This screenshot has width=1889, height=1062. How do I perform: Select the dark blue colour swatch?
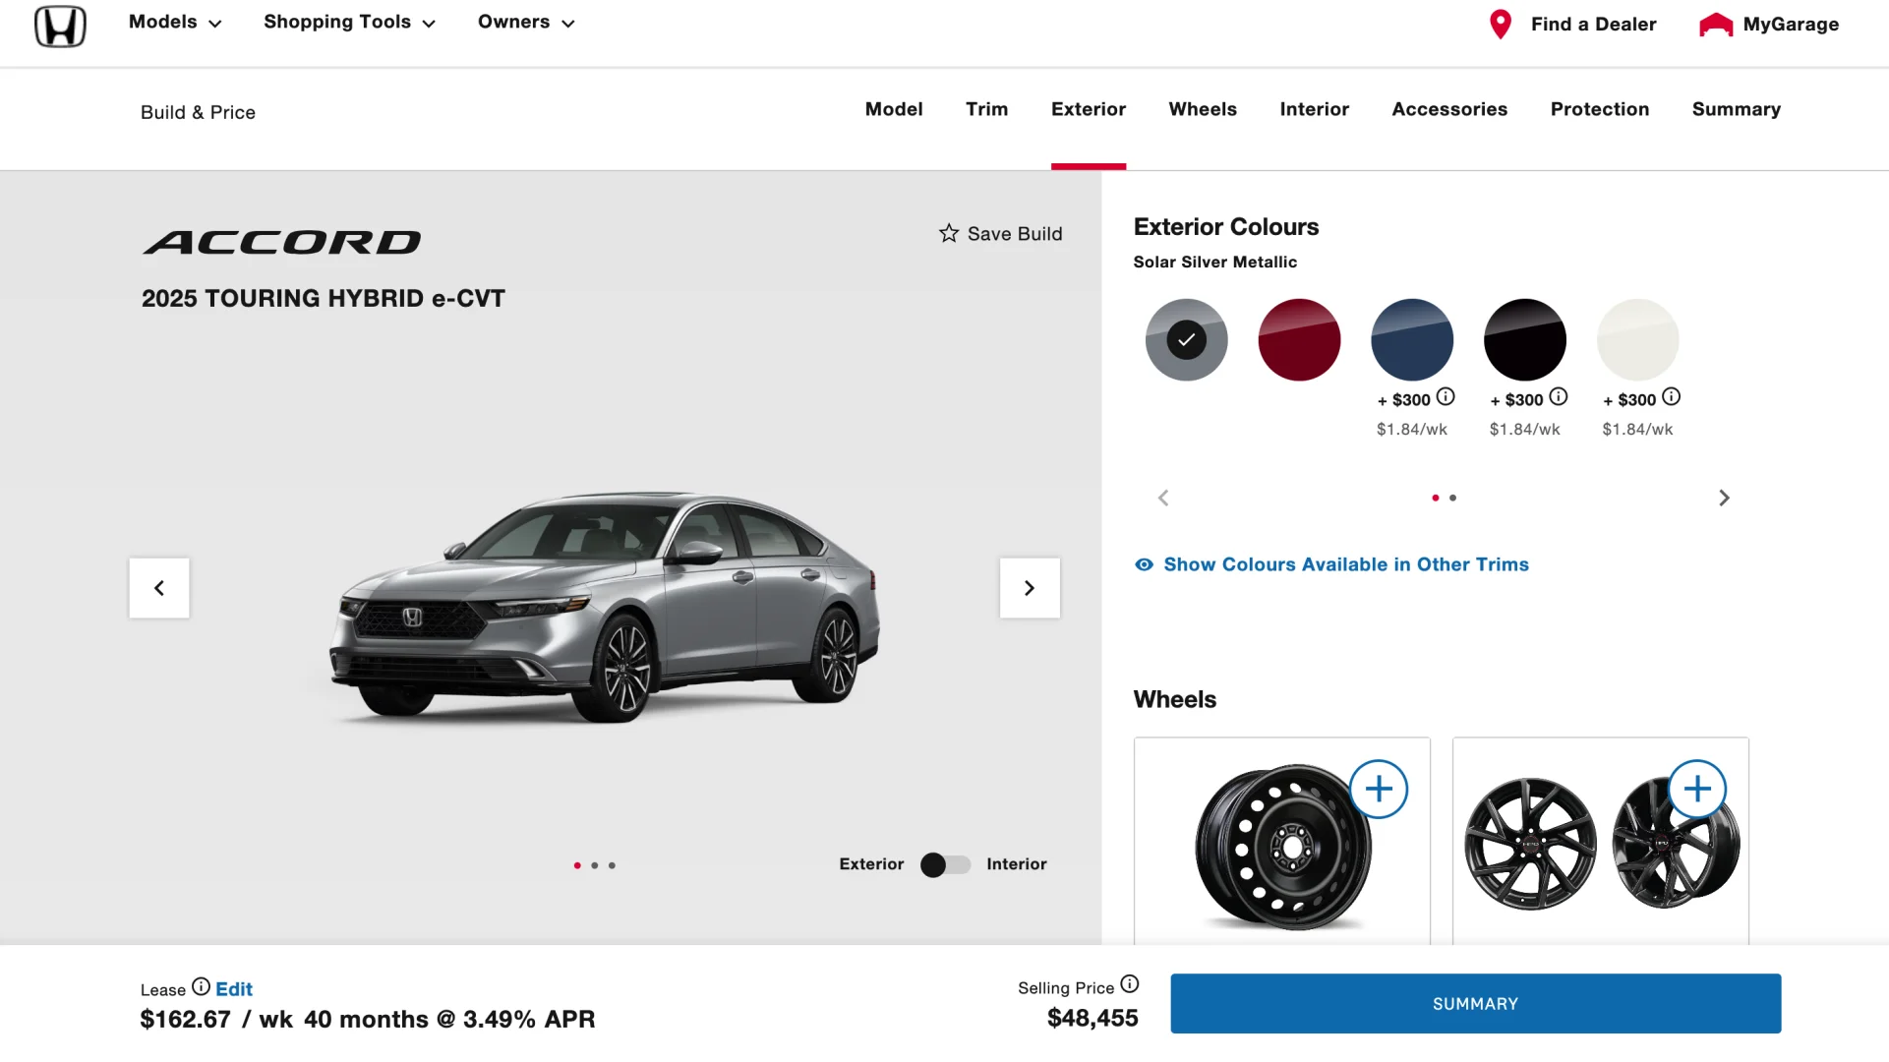[x=1411, y=340]
